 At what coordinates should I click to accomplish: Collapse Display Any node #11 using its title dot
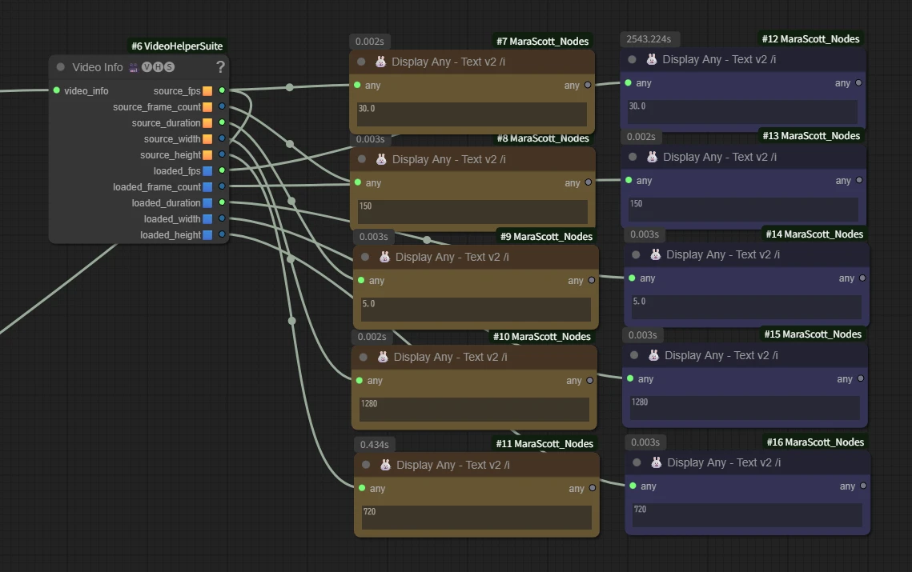pyautogui.click(x=366, y=465)
